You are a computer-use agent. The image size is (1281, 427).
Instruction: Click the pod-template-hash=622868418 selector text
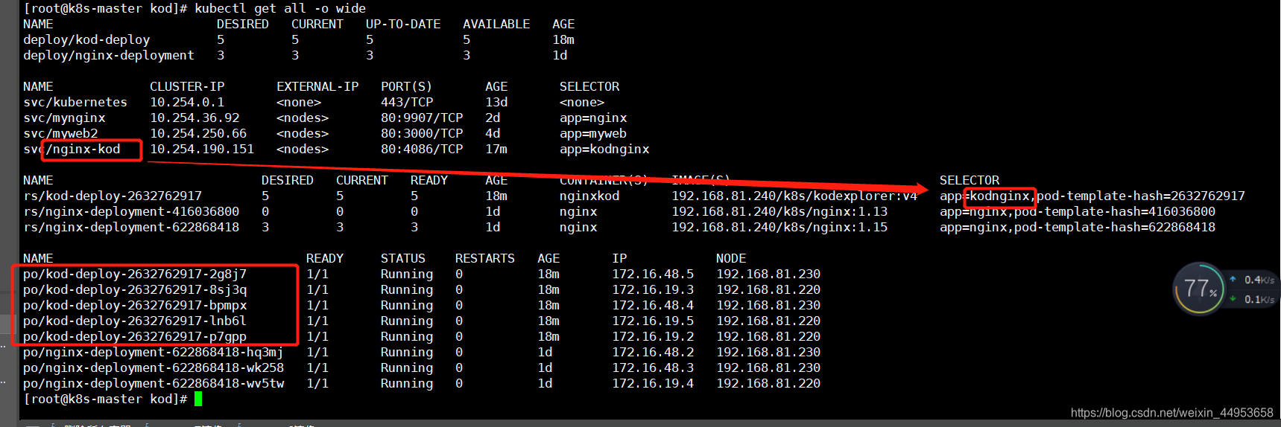point(1115,227)
